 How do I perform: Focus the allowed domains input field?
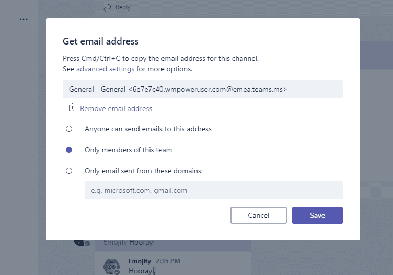(x=213, y=190)
